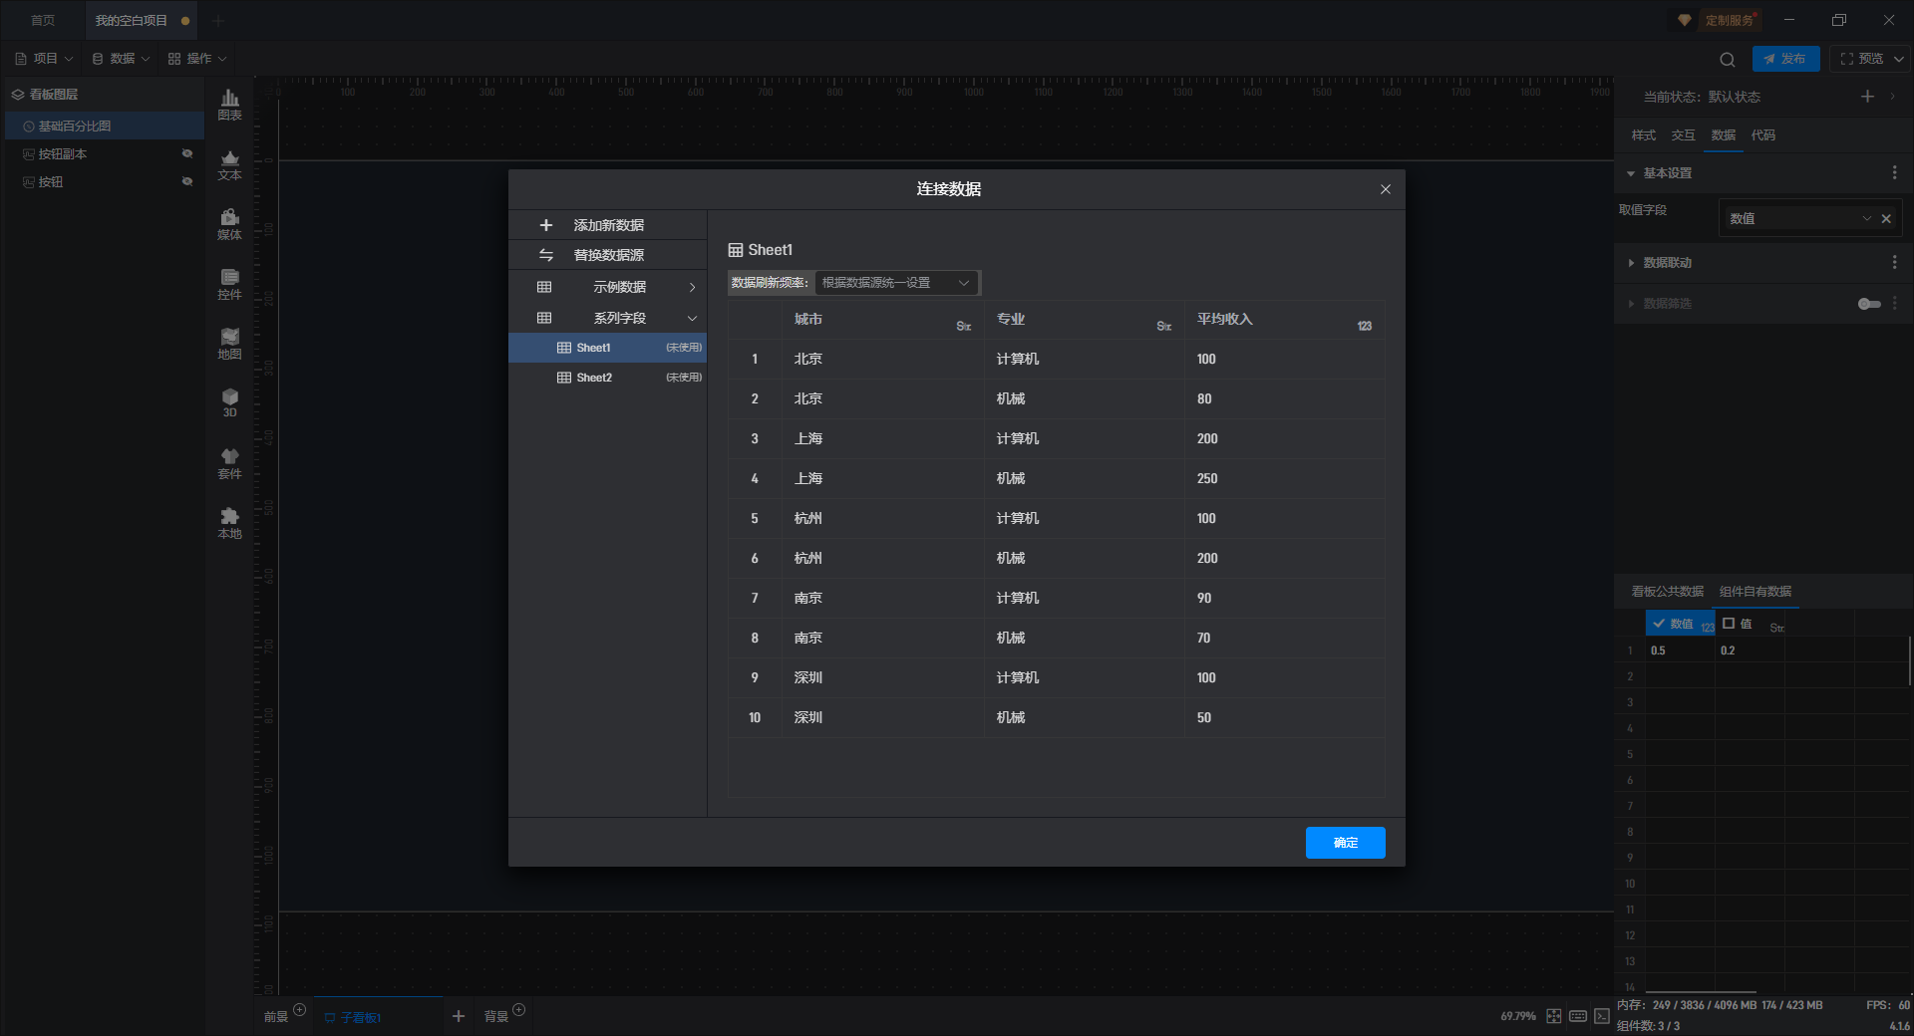The width and height of the screenshot is (1914, 1036).
Task: Close the 连接数据 dialog
Action: [x=1385, y=189]
